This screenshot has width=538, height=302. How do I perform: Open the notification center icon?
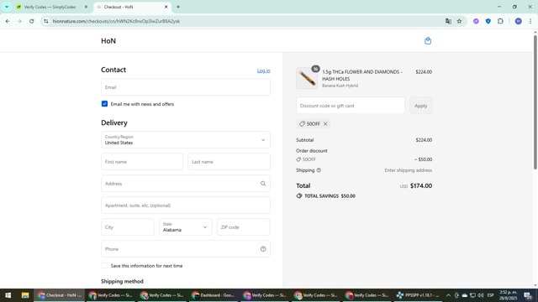(x=528, y=295)
